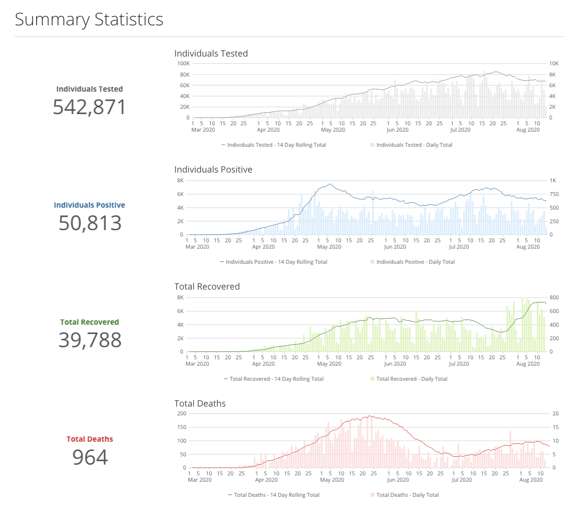Click the green Total Recovered label
The height and width of the screenshot is (508, 576).
click(x=89, y=322)
